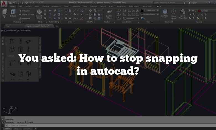The image size is (216, 130).
Task: Click the furniture layer color swatch
Action: click(x=199, y=11)
